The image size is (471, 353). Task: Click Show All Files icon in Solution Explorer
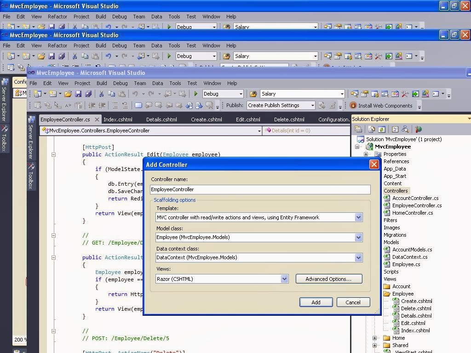click(x=372, y=129)
